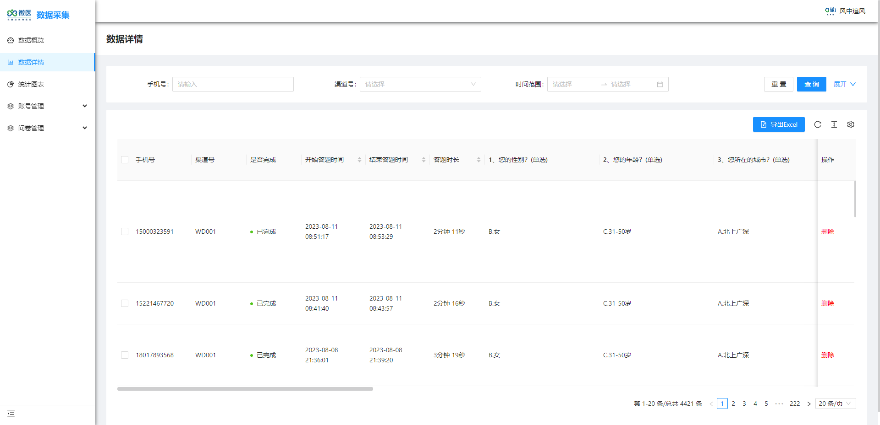Go to page 222
Viewport: 880px width, 425px height.
click(795, 403)
